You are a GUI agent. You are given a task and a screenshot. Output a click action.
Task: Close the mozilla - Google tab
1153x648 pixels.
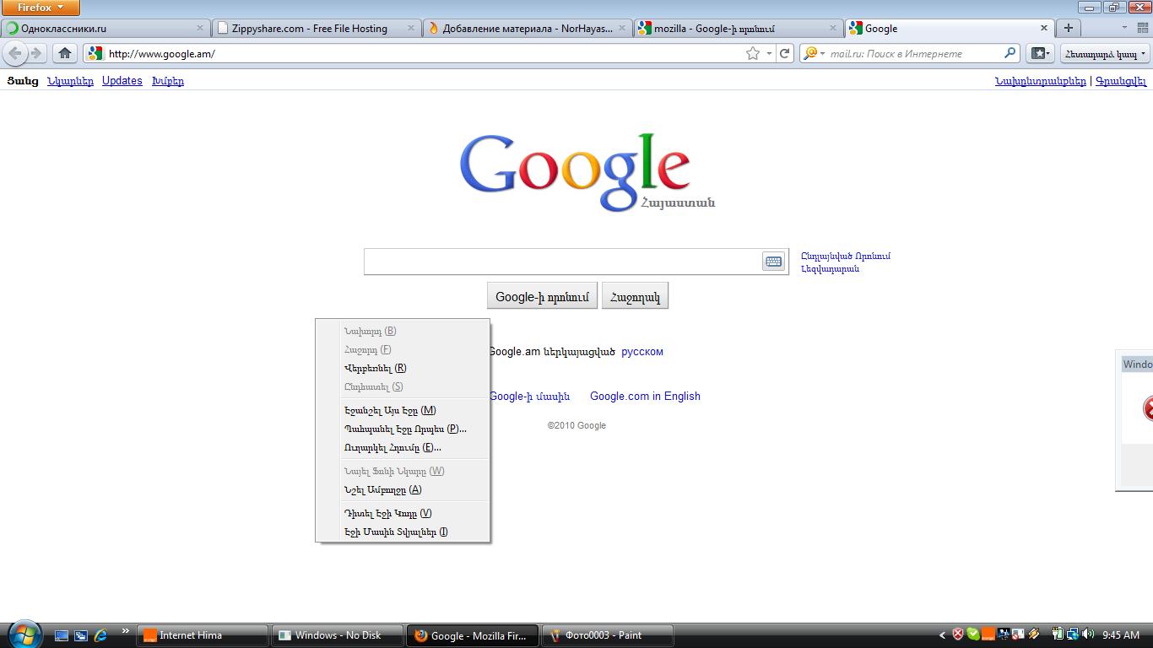pos(833,28)
